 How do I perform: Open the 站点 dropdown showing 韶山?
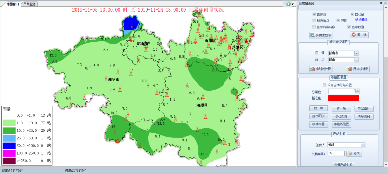pyautogui.click(x=356, y=60)
